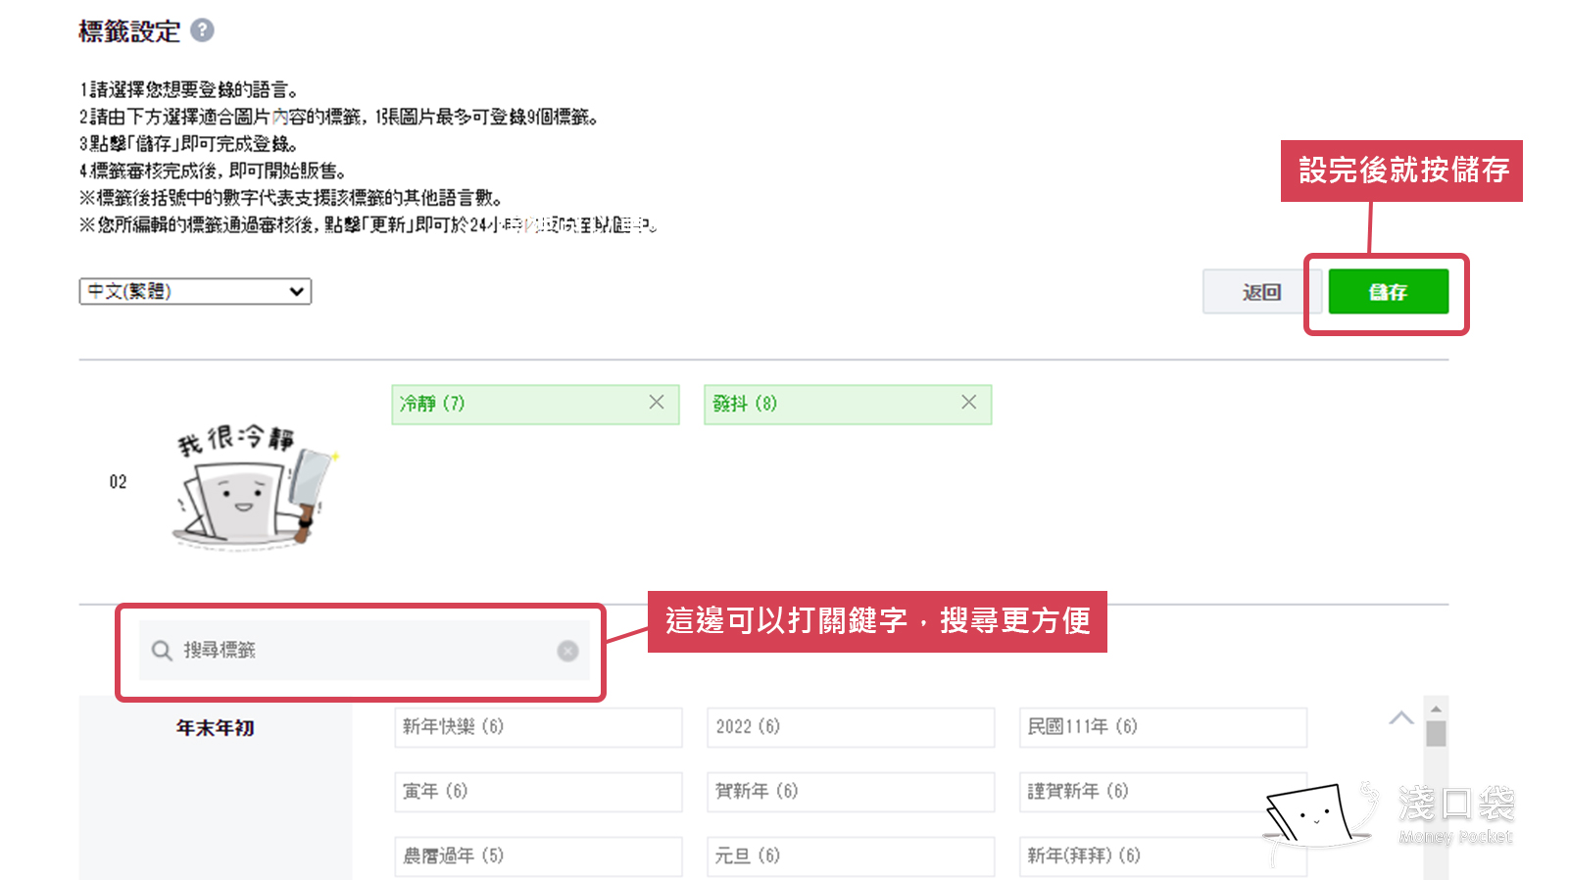Clear the tag search field
Screen dimensions: 1569x880
click(567, 651)
